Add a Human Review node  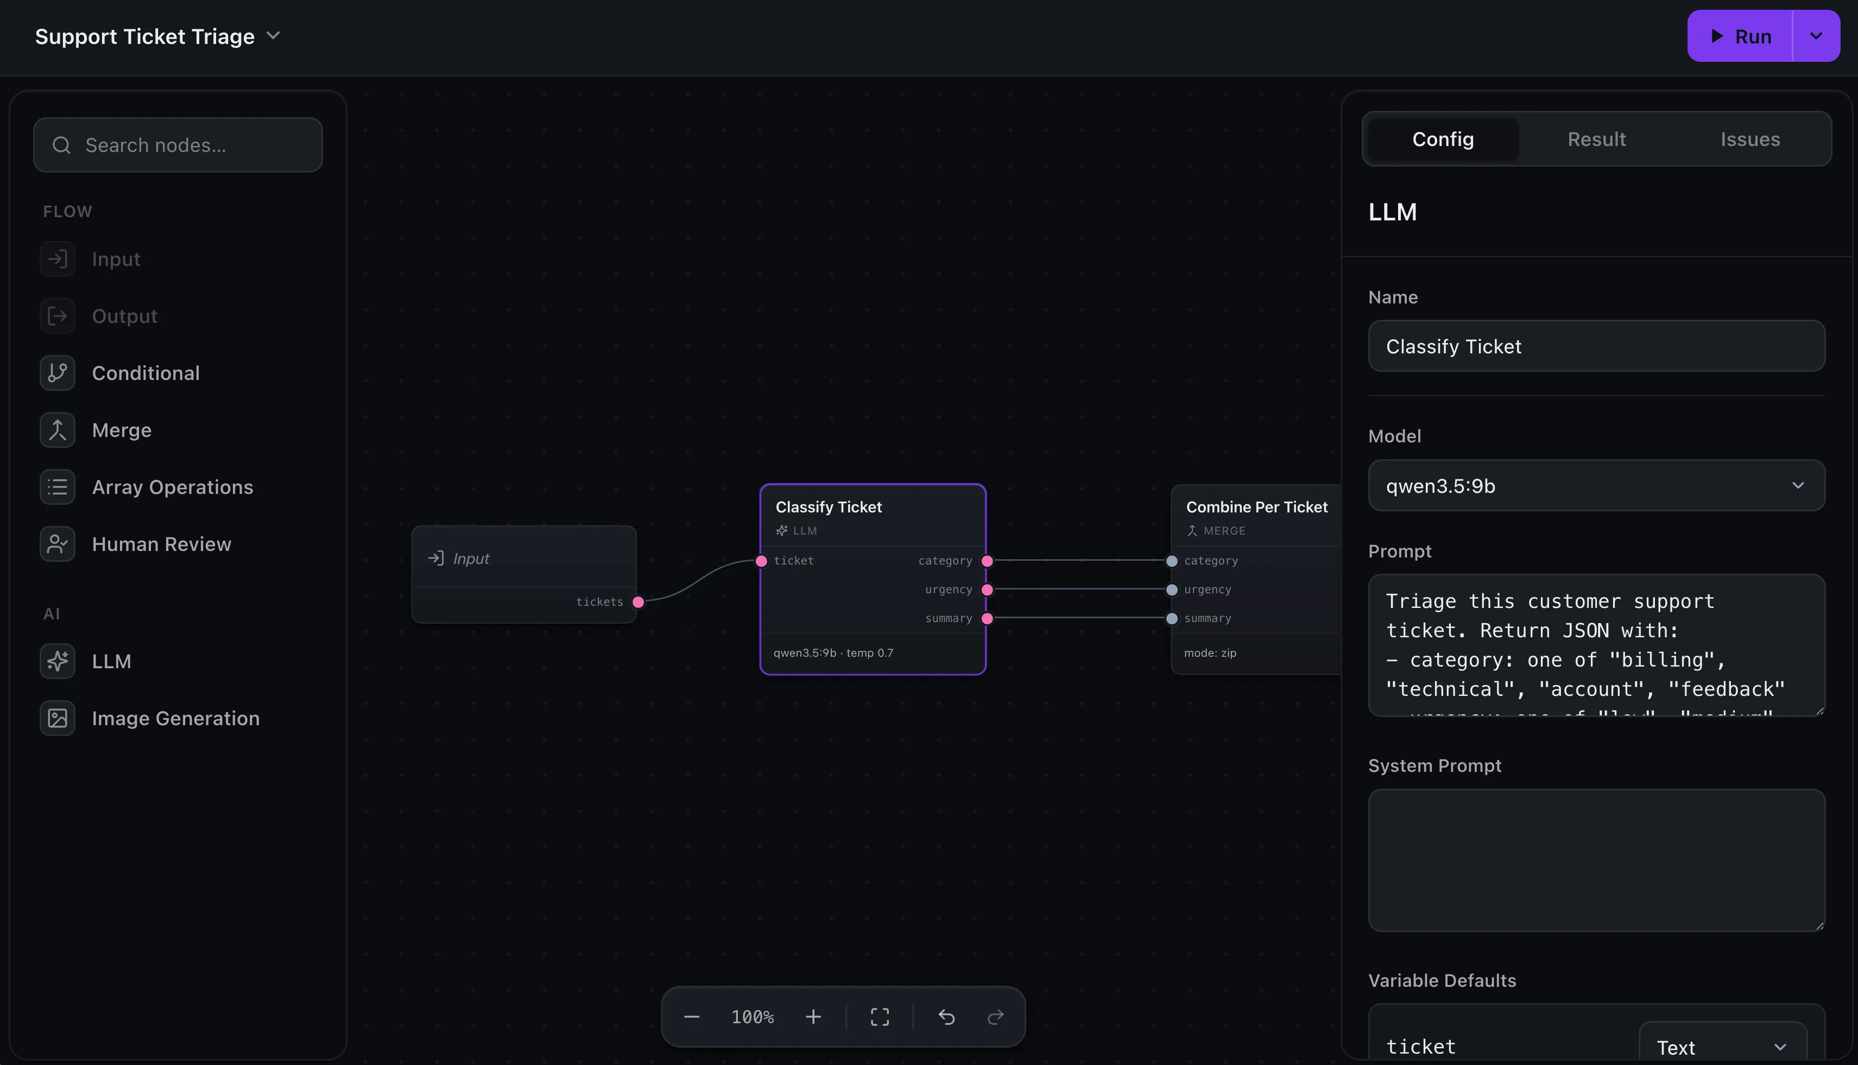[x=177, y=544]
